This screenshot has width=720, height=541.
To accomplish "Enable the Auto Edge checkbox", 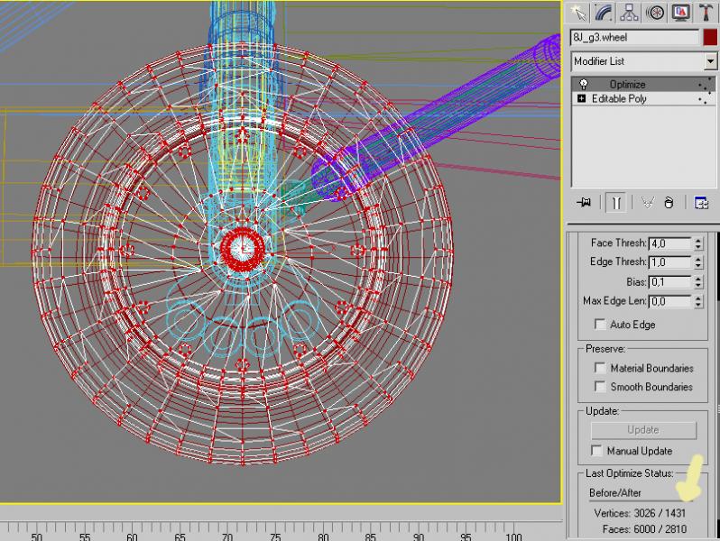I will pyautogui.click(x=600, y=324).
